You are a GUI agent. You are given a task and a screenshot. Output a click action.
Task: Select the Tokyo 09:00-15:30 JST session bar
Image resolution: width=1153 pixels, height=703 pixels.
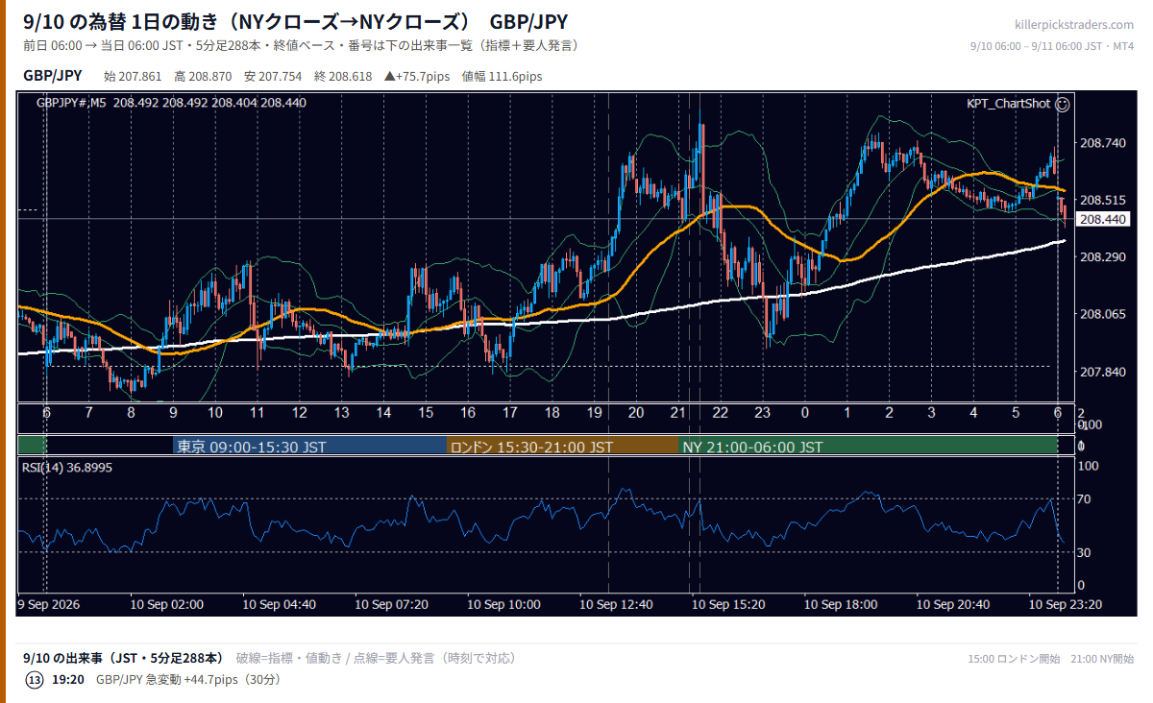pyautogui.click(x=309, y=447)
